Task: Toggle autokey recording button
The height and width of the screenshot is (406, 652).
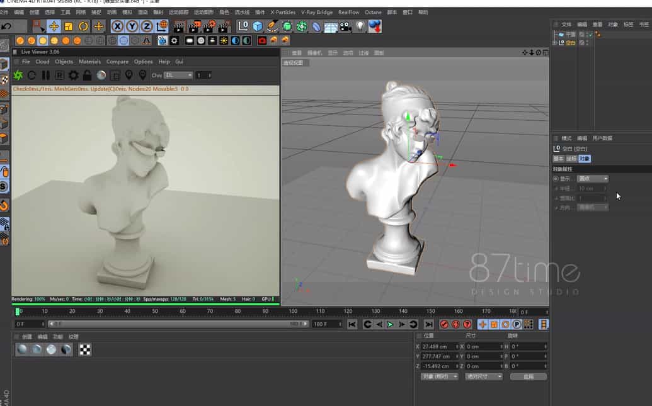Action: coord(455,324)
